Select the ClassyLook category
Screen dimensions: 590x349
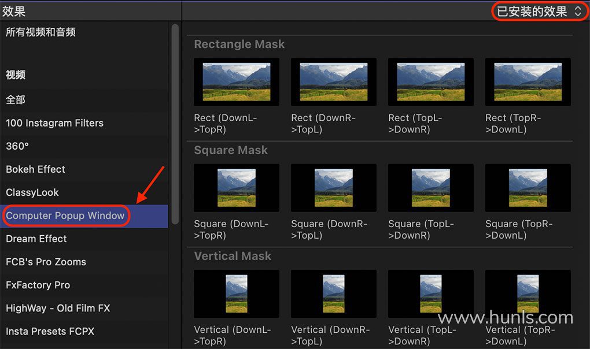pos(32,192)
